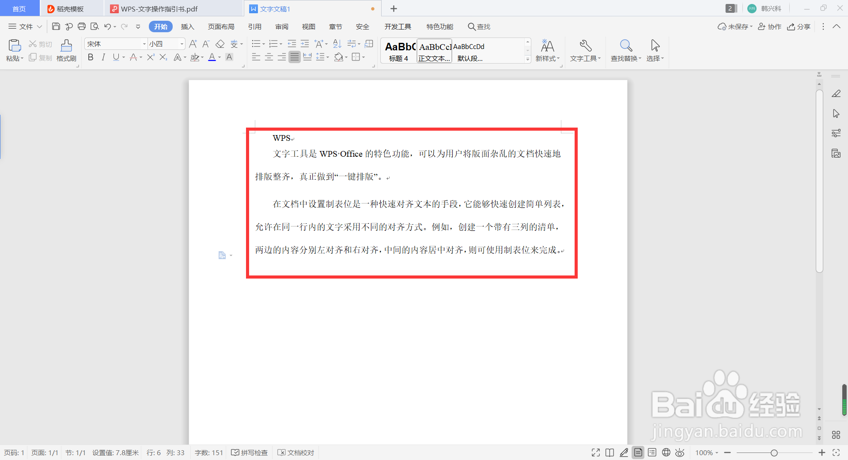Click the sliders settings icon in right sidebar

[836, 133]
